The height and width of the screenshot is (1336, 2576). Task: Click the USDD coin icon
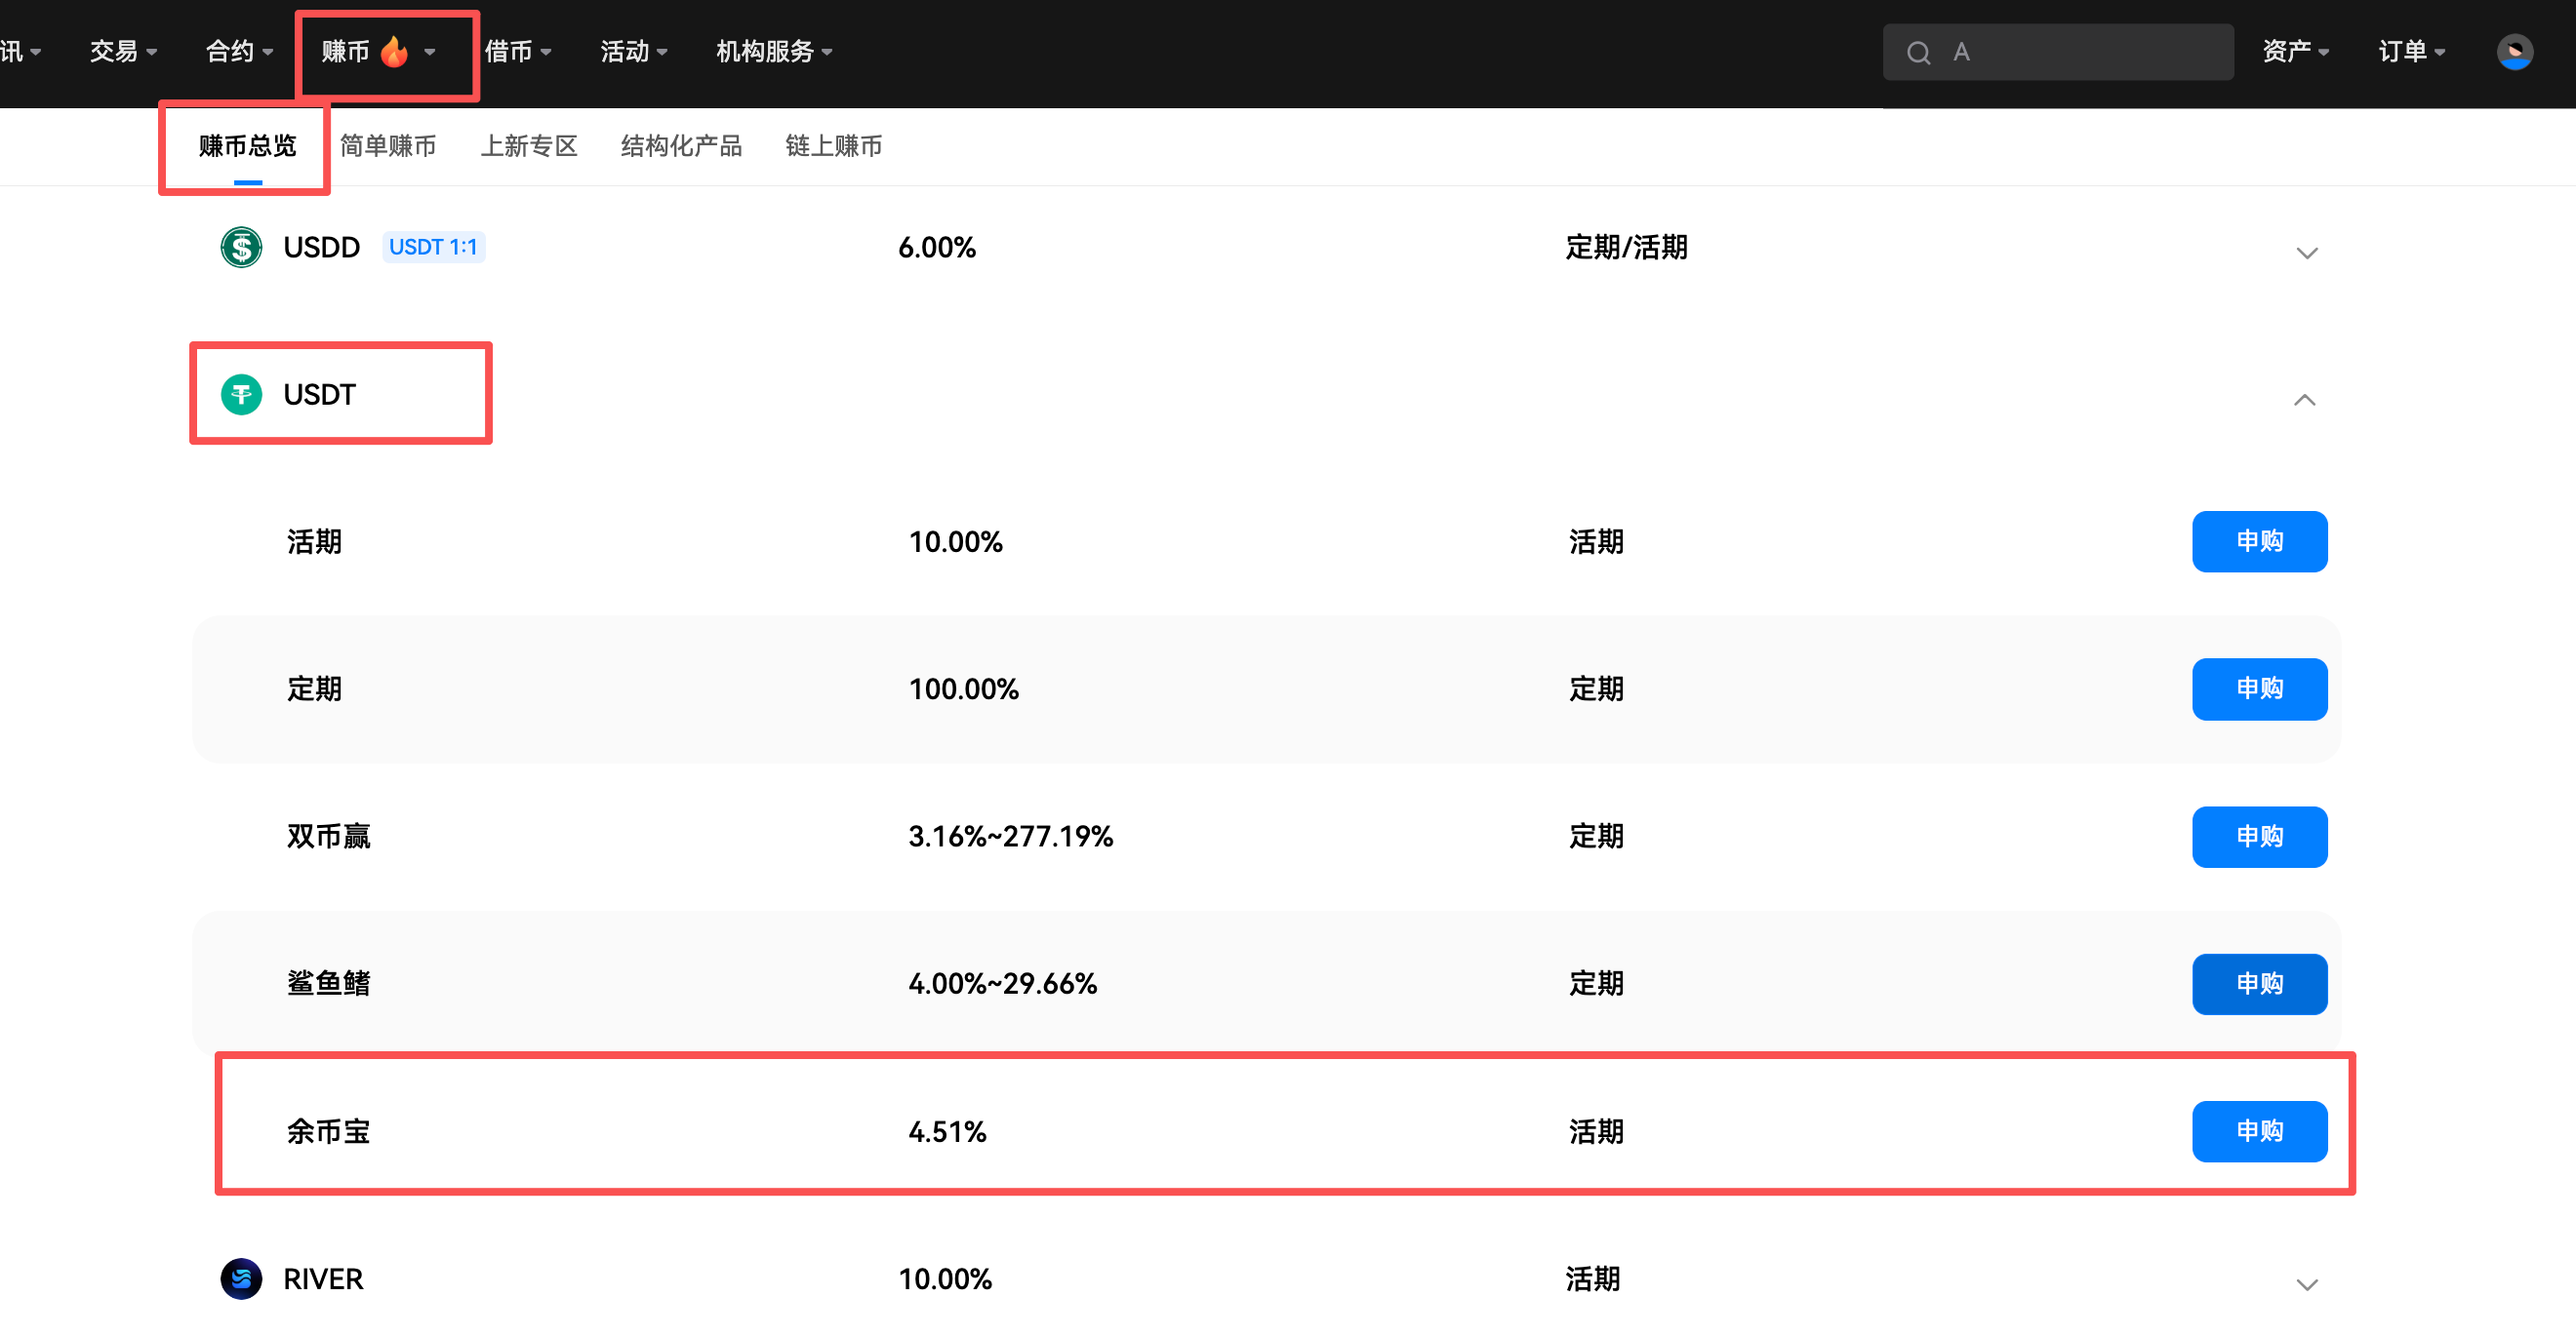[x=241, y=247]
